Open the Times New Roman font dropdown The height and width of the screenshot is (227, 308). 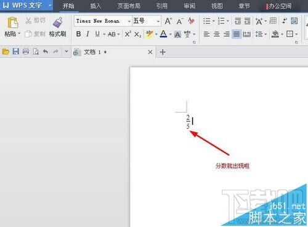pyautogui.click(x=129, y=21)
